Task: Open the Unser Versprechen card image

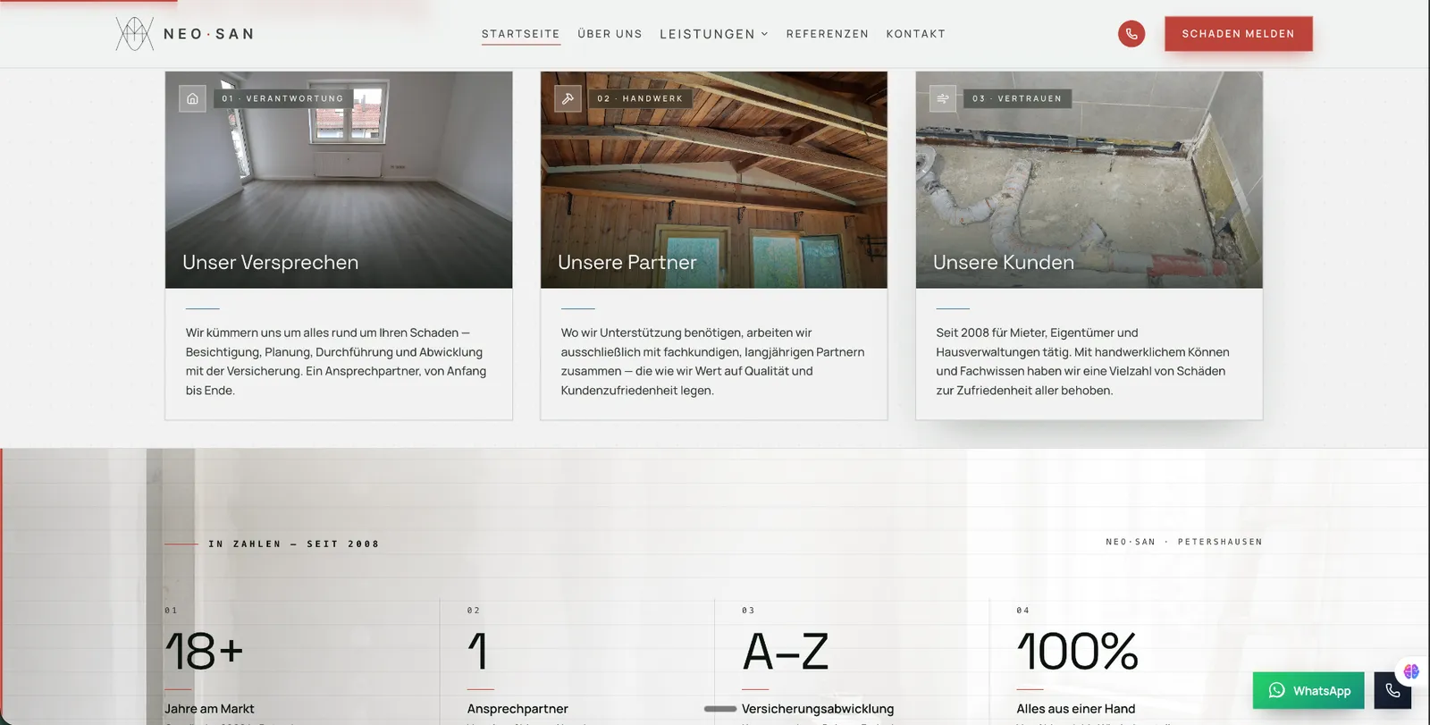Action: pyautogui.click(x=339, y=180)
